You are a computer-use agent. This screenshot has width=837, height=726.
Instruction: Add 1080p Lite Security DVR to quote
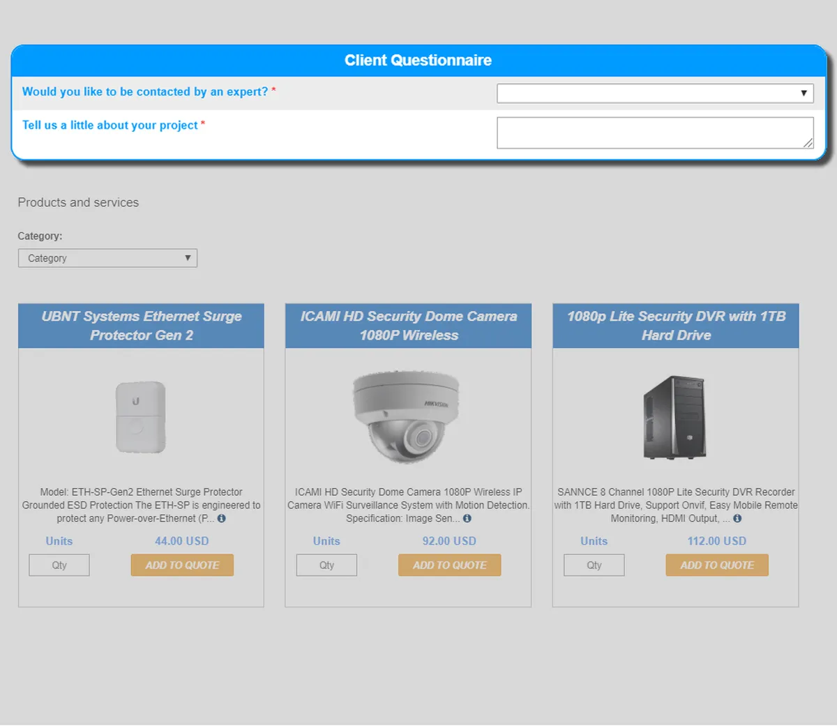click(x=717, y=565)
